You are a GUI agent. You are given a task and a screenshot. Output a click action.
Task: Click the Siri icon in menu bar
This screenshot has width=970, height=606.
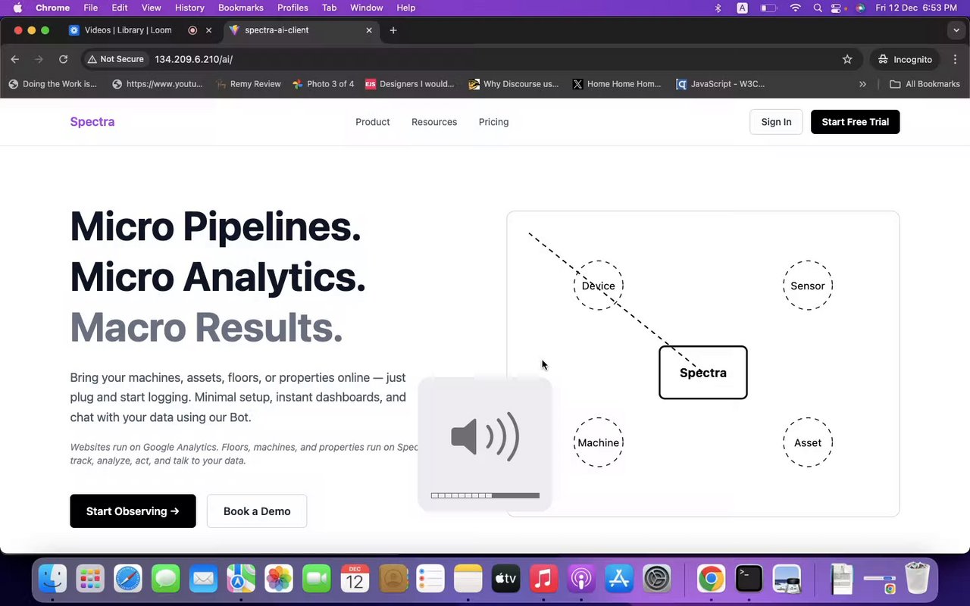tap(860, 8)
